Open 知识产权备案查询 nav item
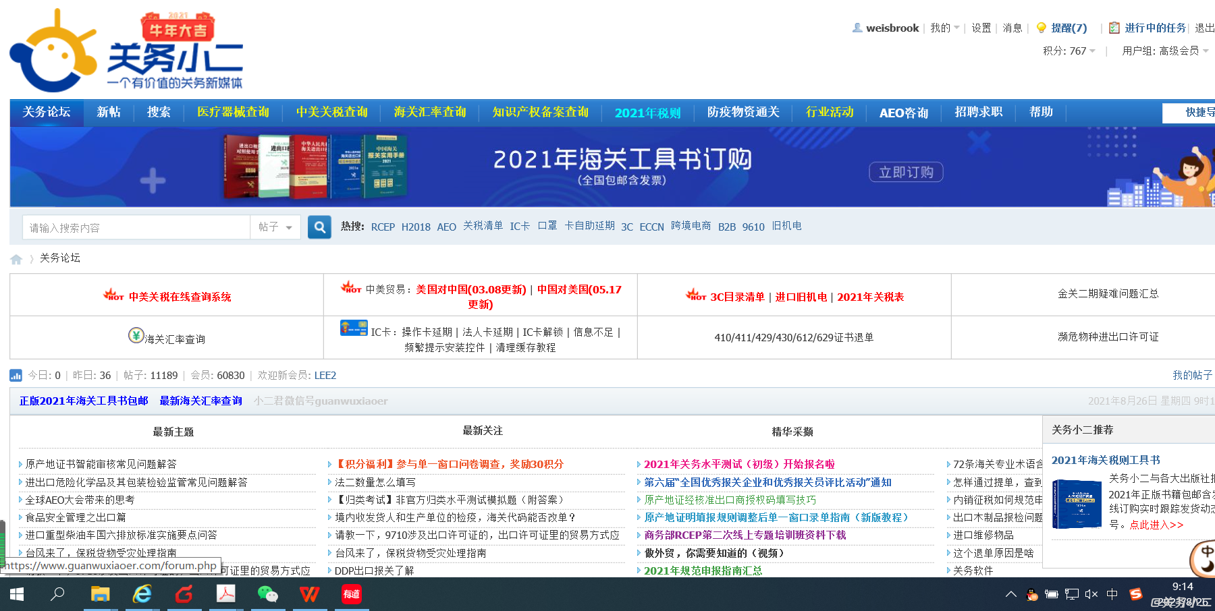 (540, 112)
